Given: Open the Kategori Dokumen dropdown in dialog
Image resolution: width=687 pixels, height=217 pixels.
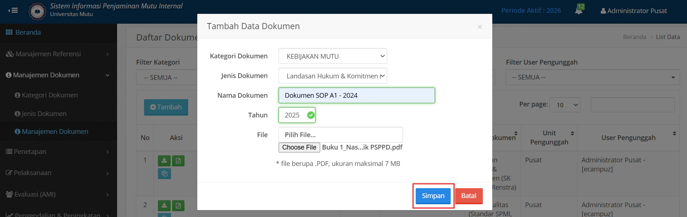Looking at the screenshot, I should point(333,56).
